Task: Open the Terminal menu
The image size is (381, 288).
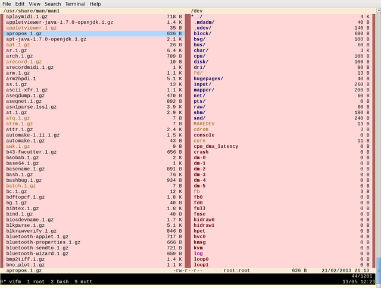Action: click(x=75, y=4)
